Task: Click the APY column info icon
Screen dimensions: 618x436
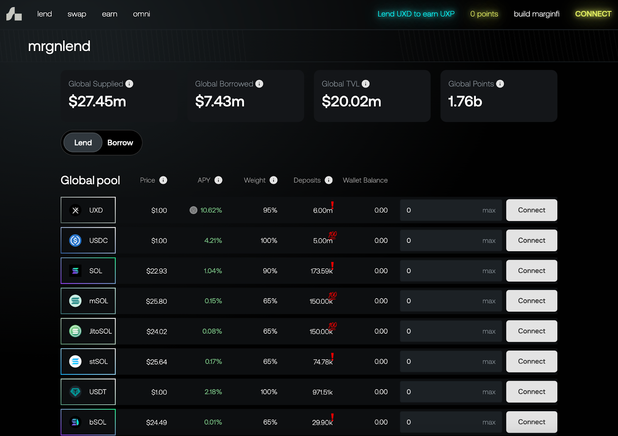Action: tap(219, 180)
